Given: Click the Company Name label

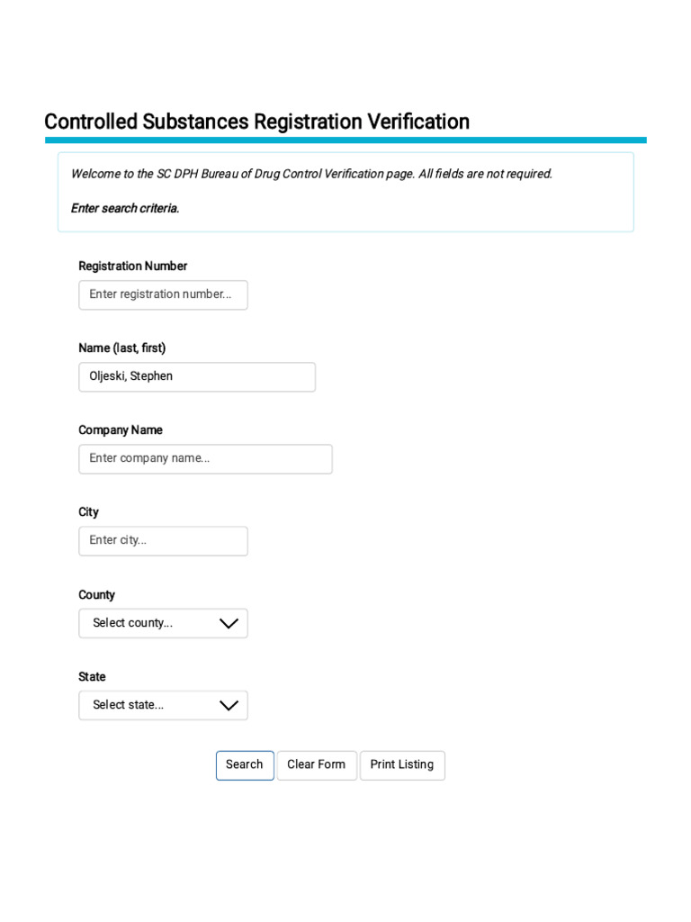Looking at the screenshot, I should 120,429.
